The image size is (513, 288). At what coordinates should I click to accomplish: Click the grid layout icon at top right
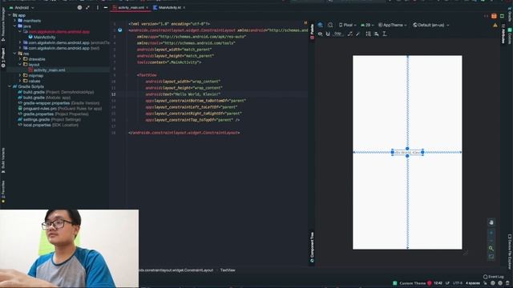(494, 16)
